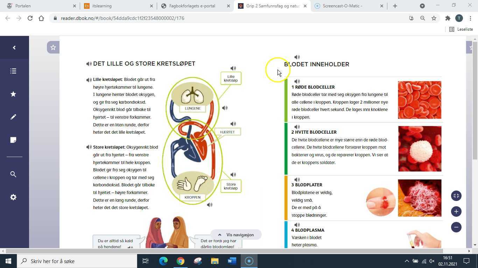Open the Screencast-O-Matic taskbar icon
The image size is (478, 268).
click(x=249, y=261)
